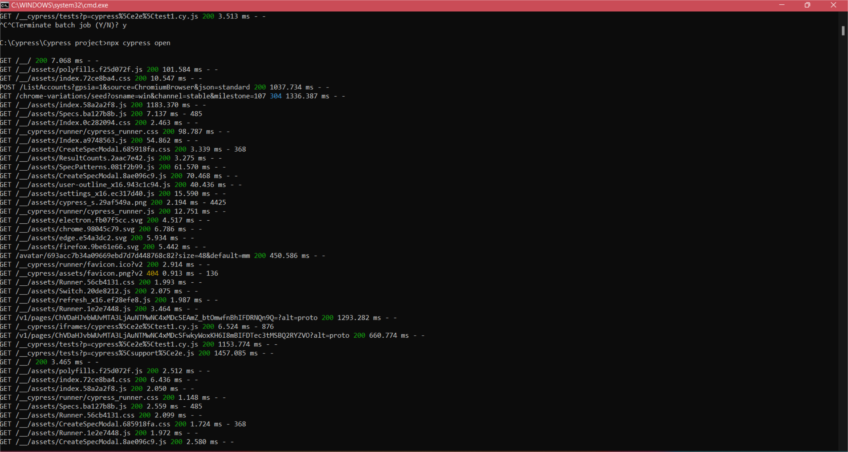
Task: Click the cypress_s.29af549a.png log line
Action: click(113, 203)
